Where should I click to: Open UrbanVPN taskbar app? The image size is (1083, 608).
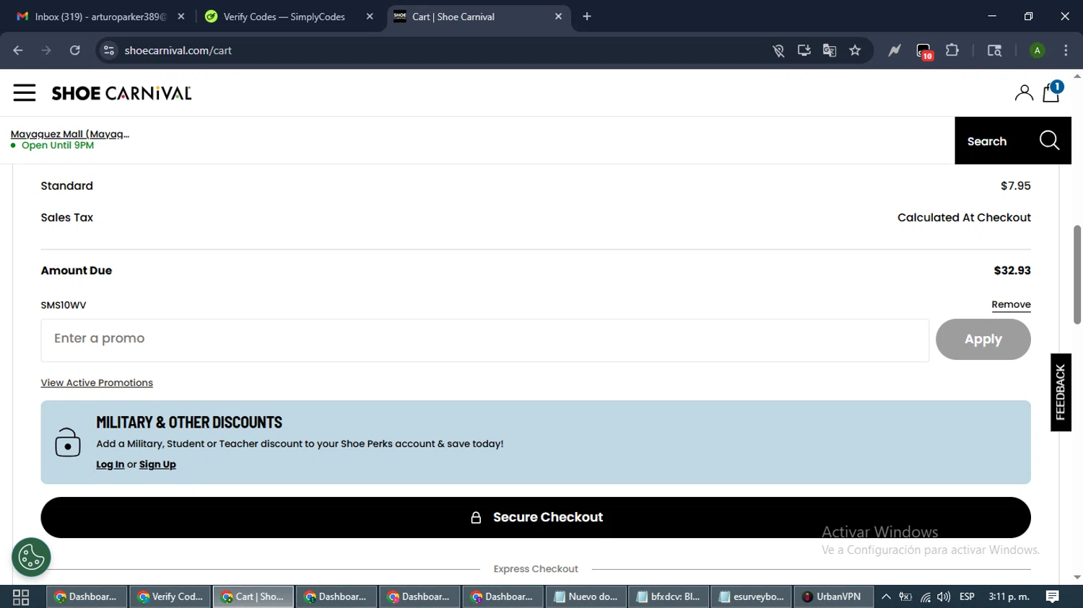point(832,597)
